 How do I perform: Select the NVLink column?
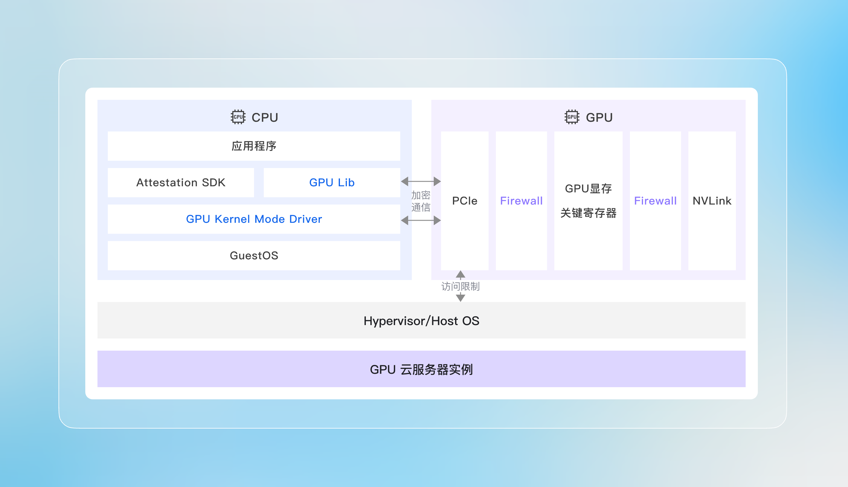712,201
